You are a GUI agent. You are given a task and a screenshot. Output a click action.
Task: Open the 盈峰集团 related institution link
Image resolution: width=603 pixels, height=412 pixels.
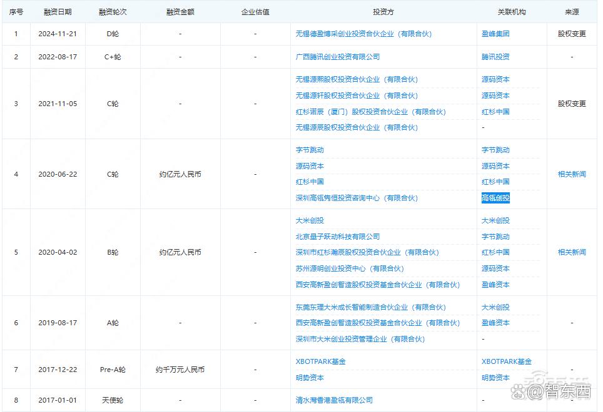click(495, 34)
